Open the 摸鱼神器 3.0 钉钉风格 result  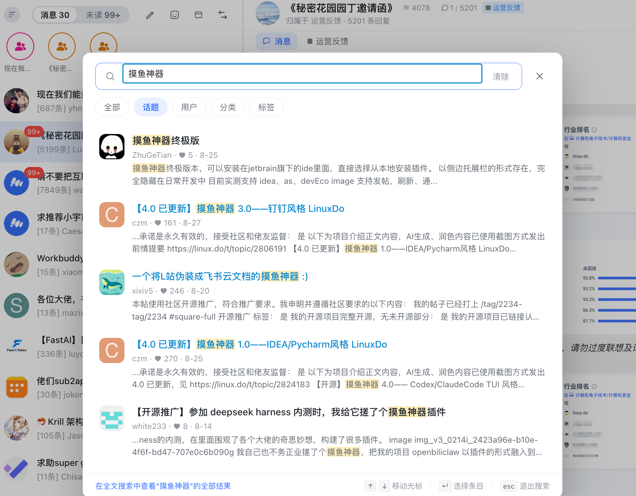[238, 209]
